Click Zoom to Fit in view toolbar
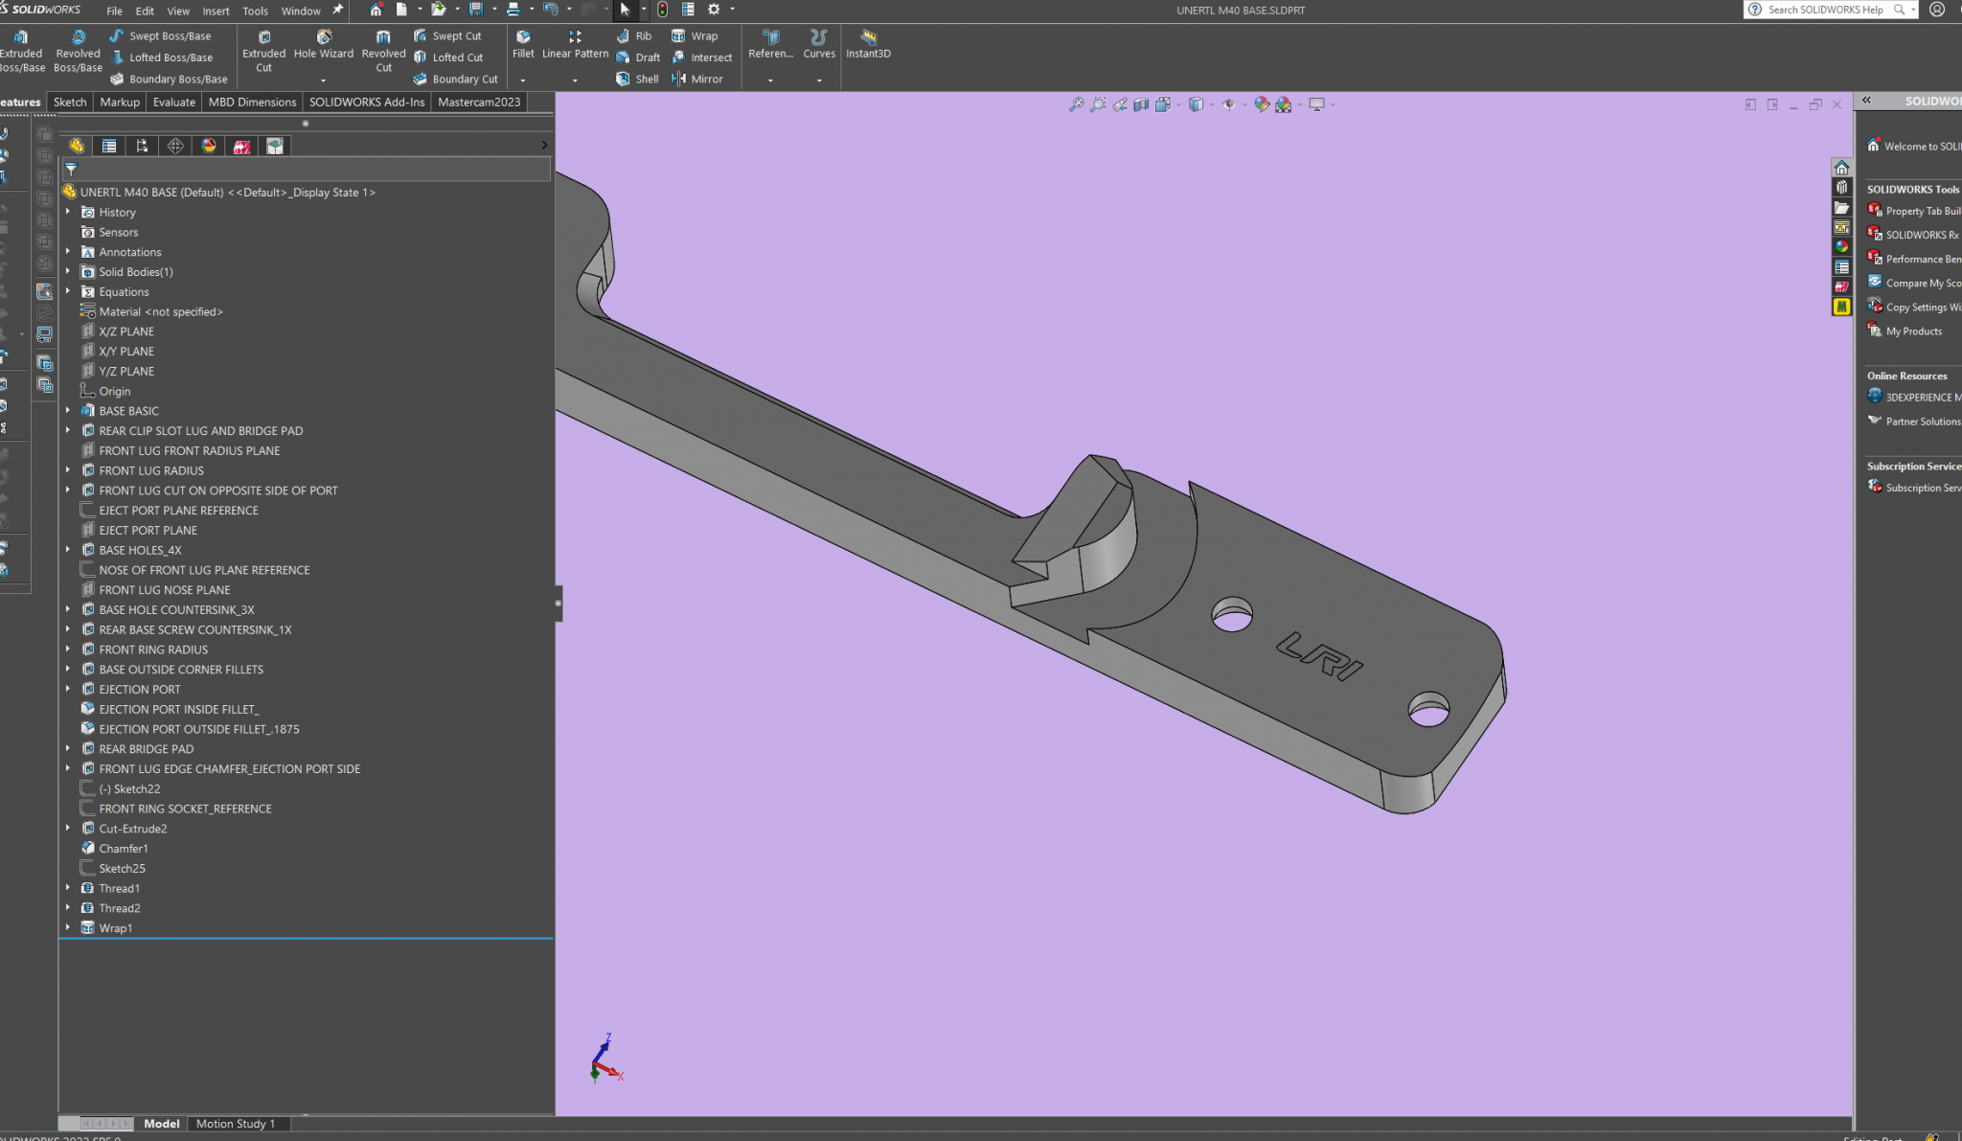 tap(1076, 104)
